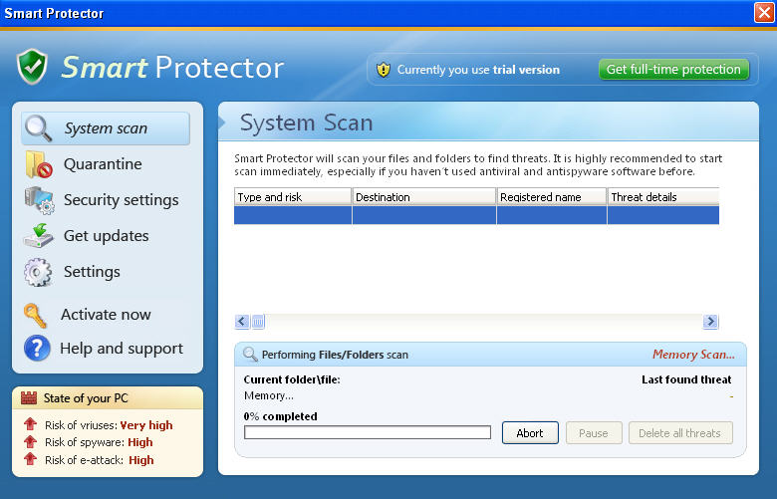777x499 pixels.
Task: Click the Activate now key icon
Action: [35, 315]
